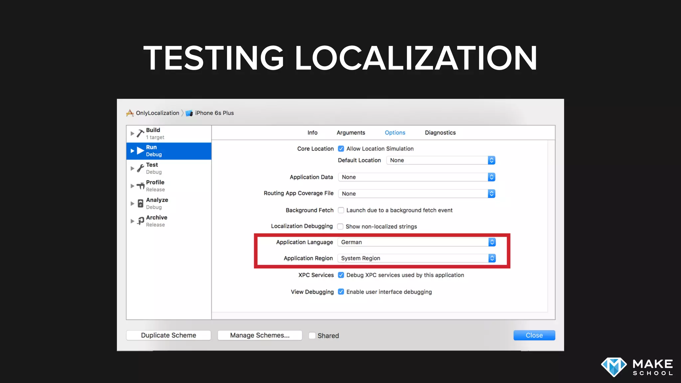Click the OnlyLocalization app icon in breadcrumb
Image resolution: width=681 pixels, height=383 pixels.
coord(130,113)
